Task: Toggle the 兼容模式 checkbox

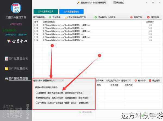Action: (115, 2)
